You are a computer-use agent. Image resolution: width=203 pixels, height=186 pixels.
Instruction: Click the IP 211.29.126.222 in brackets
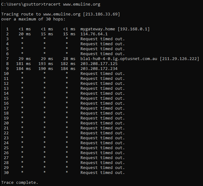(179, 59)
